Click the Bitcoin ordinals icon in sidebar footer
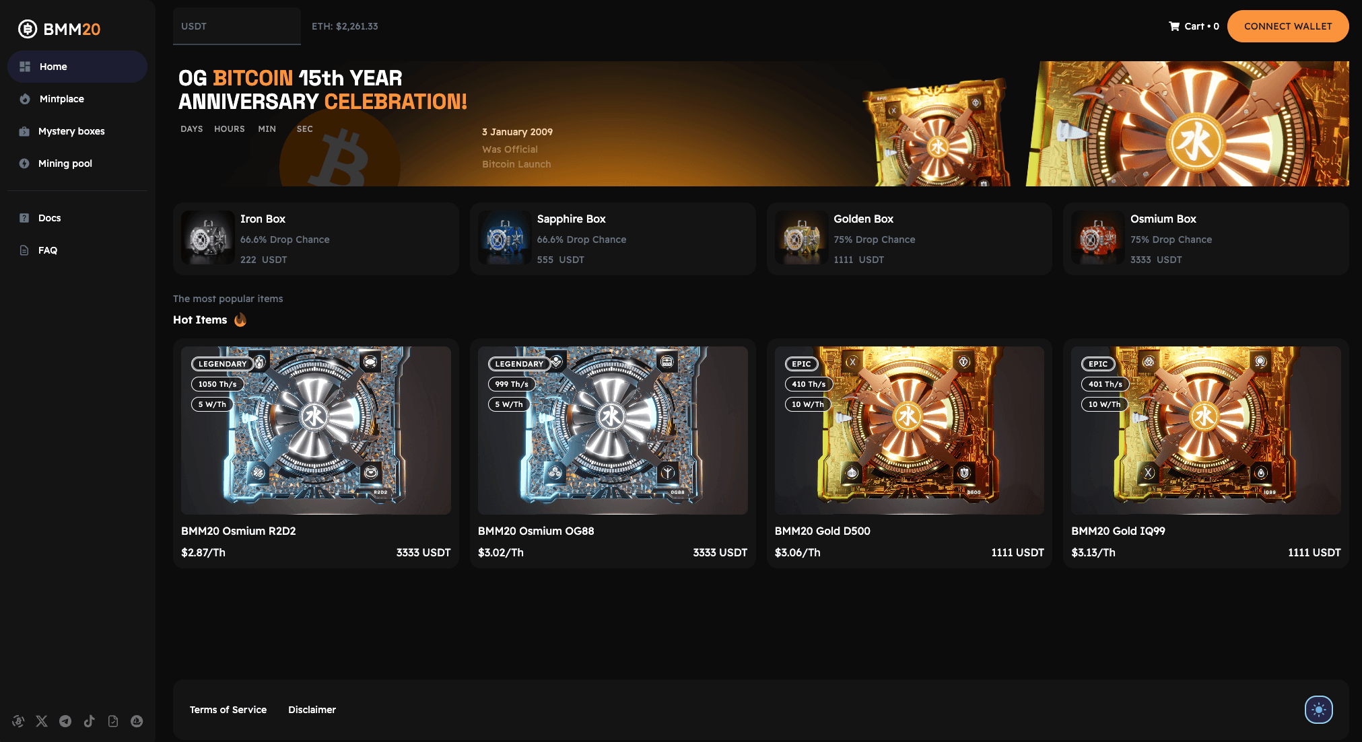The width and height of the screenshot is (1362, 742). coord(18,721)
